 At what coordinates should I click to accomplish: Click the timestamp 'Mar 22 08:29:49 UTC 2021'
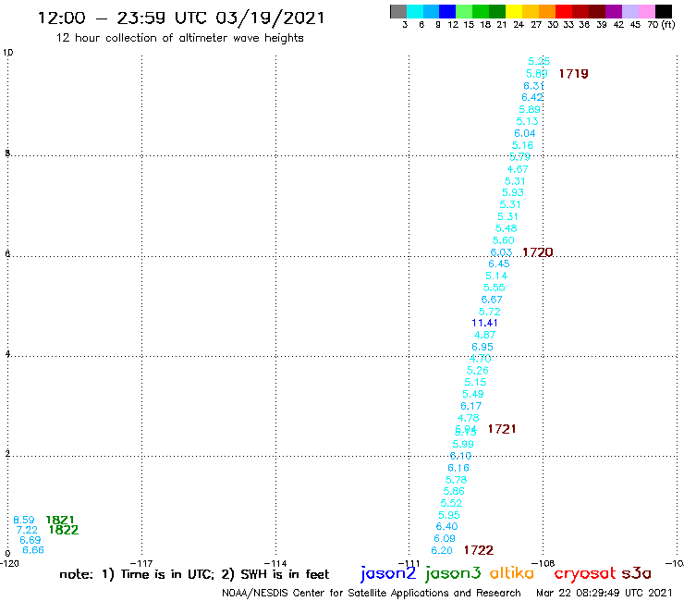[605, 593]
